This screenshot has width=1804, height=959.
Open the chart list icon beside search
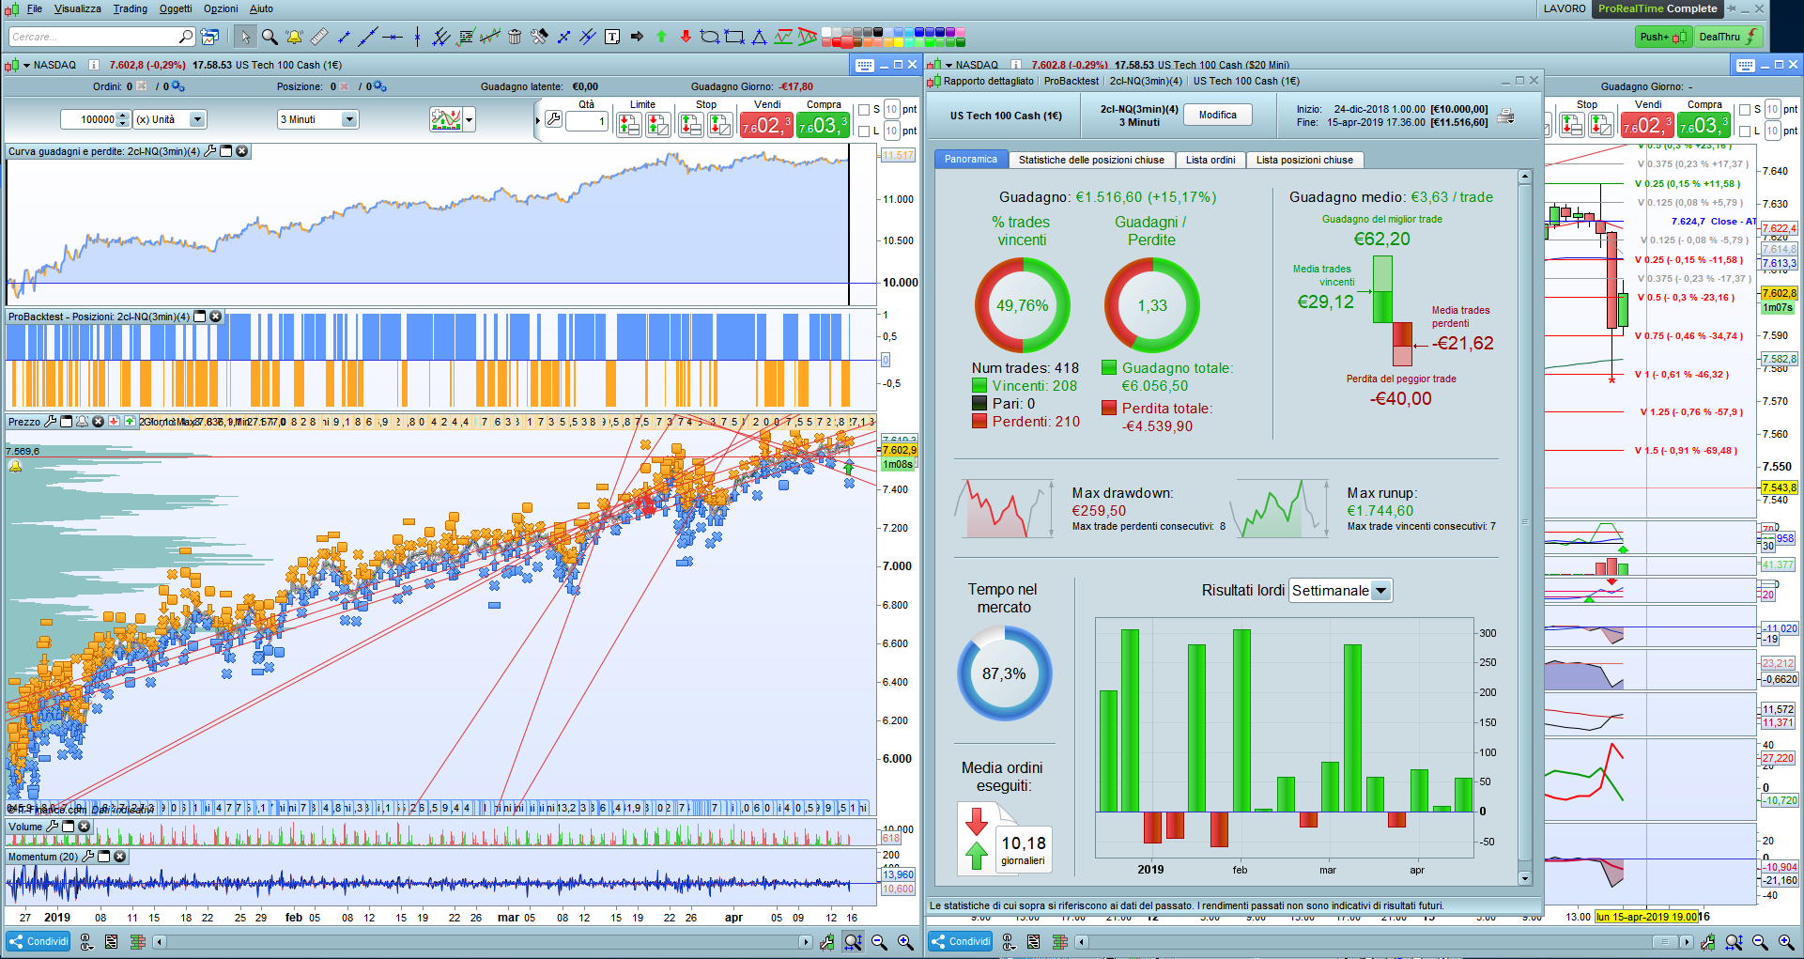(210, 37)
